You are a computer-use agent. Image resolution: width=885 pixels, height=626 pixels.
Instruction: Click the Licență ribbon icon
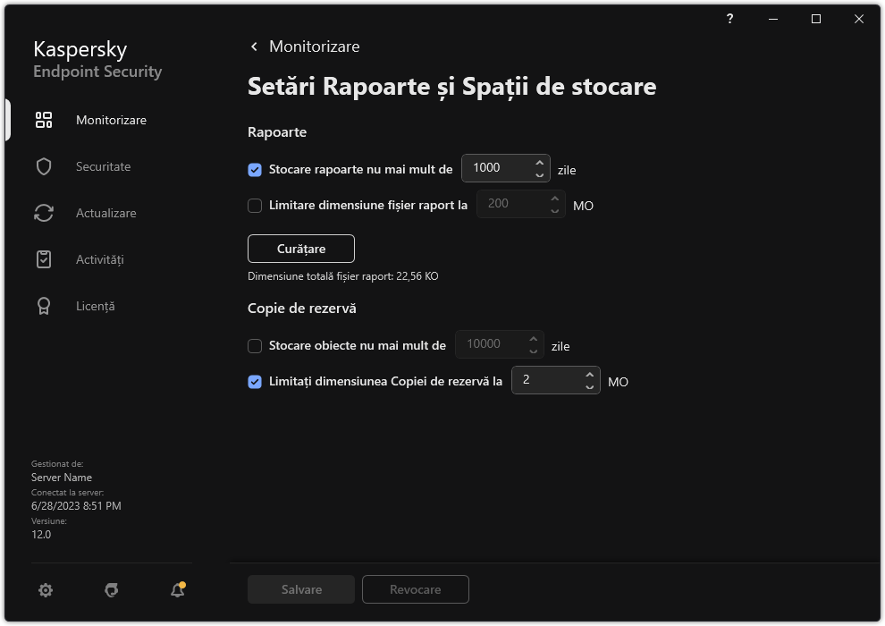[x=44, y=306]
